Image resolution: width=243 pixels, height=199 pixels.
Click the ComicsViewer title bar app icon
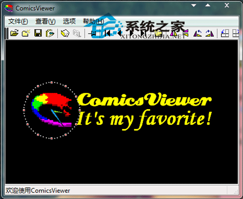click(x=9, y=8)
